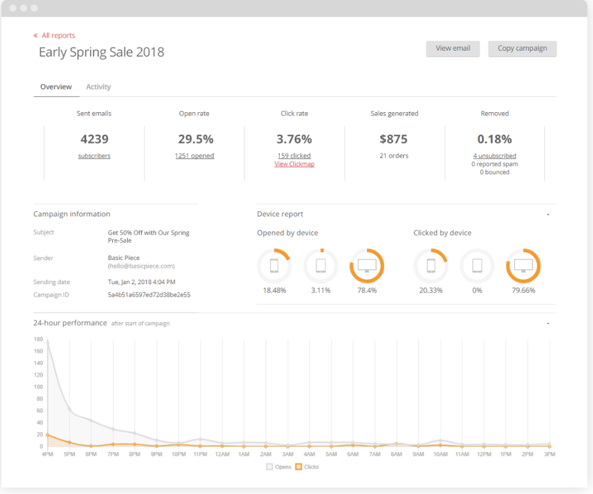Open the 159 clicked link
The height and width of the screenshot is (494, 593).
coord(294,156)
